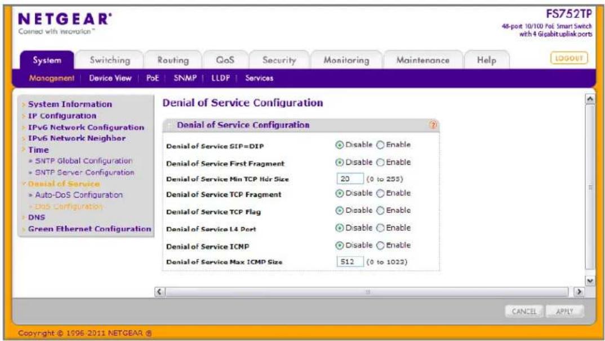Open the help question-mark icon
Image resolution: width=605 pixels, height=341 pixels.
click(x=433, y=125)
